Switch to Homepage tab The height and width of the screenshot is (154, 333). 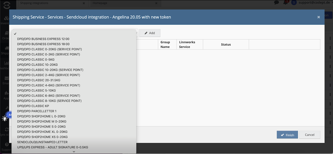pos(100,3)
